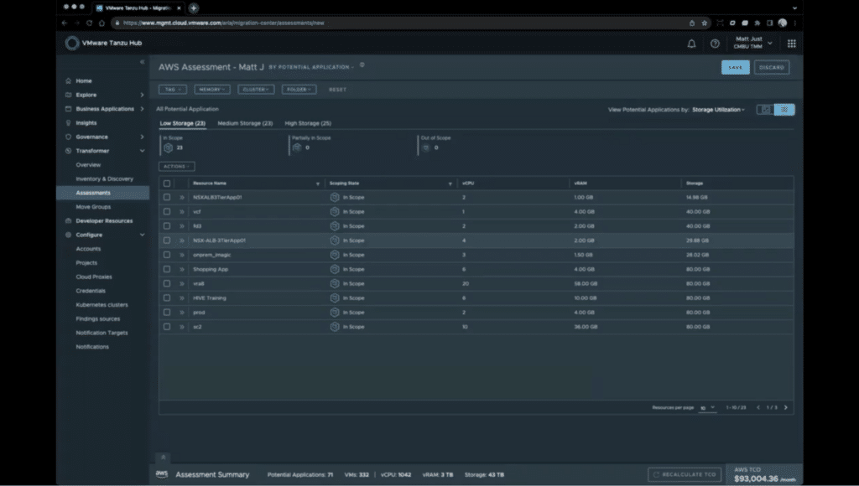Open the CLUSTER filter dropdown
Screen dimensions: 859x486
point(256,89)
